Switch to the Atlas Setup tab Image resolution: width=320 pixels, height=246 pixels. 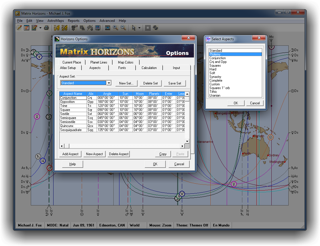[68, 68]
